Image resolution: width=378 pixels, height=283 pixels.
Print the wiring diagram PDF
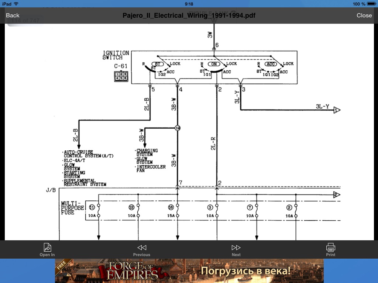[330, 249]
